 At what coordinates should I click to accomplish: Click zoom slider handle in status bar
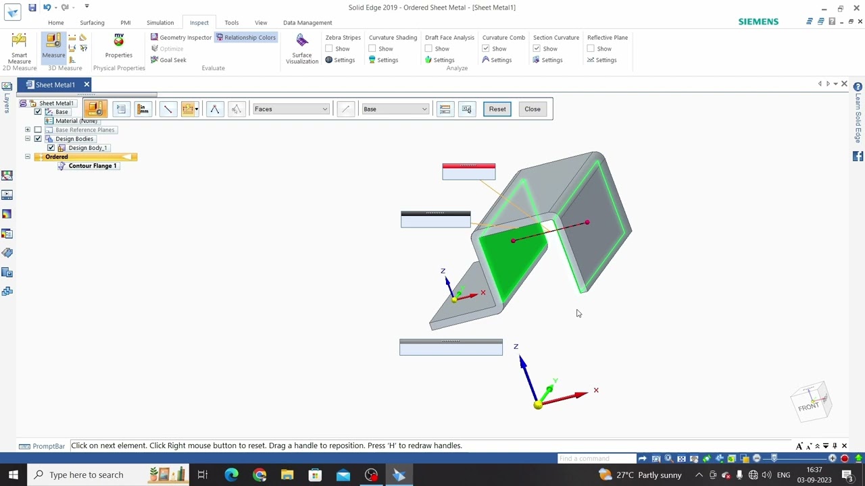[774, 458]
